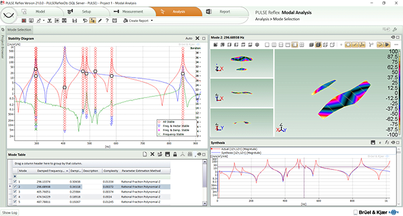Click the new document icon in Mode Table

click(145, 154)
